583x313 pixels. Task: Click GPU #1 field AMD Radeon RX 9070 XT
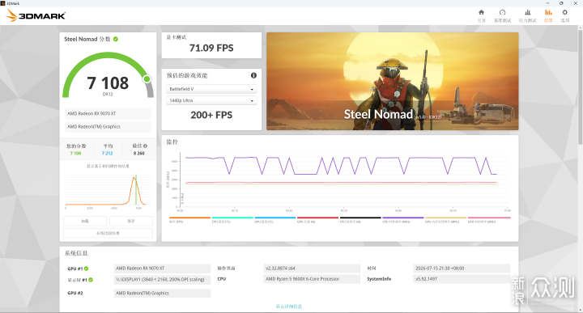click(x=162, y=268)
